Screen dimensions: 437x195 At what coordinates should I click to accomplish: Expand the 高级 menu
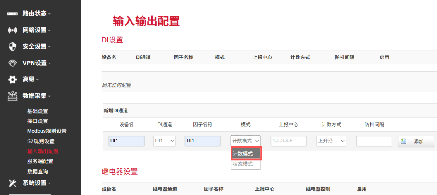tap(30, 80)
